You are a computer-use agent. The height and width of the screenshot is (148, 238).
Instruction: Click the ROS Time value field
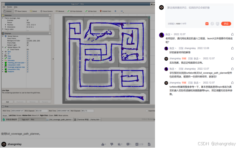(x=17, y=111)
